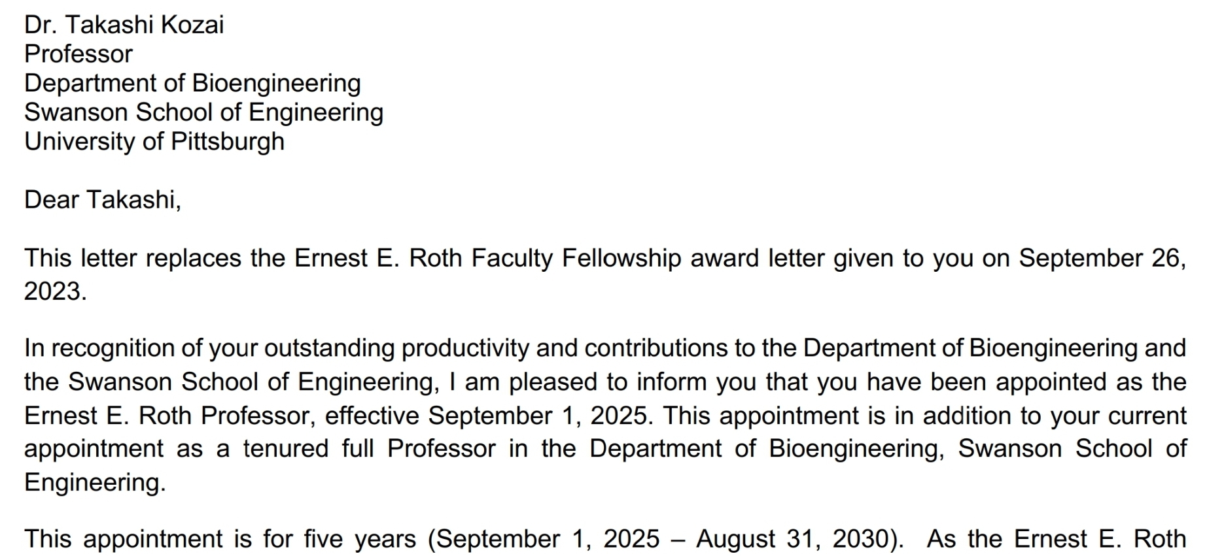Click the date "September 1, 2025." after "effective"
This screenshot has width=1207, height=556.
point(540,416)
